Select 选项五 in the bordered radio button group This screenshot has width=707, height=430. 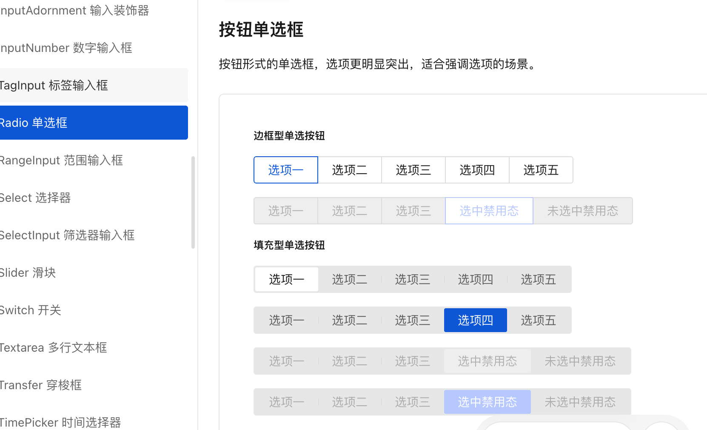click(541, 170)
